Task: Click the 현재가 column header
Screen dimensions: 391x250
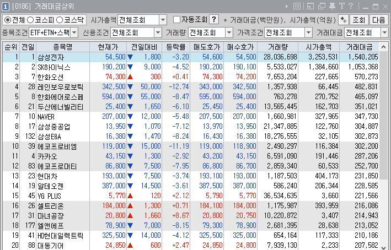Action: [x=108, y=47]
